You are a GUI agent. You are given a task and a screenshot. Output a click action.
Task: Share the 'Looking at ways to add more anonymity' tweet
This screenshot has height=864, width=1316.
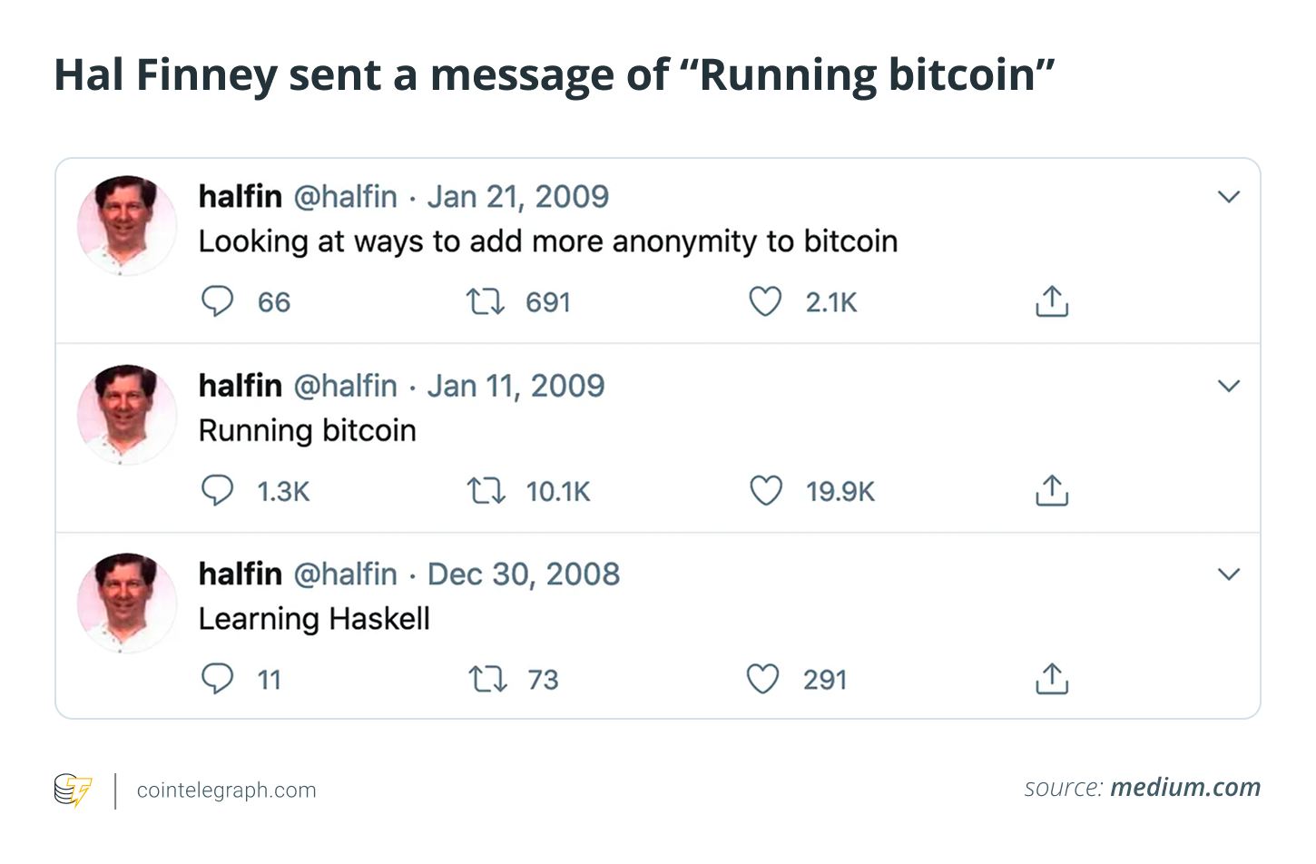click(x=1051, y=301)
